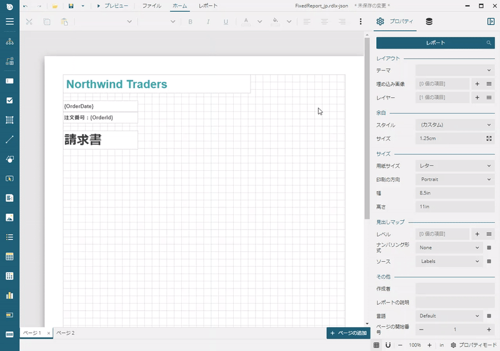Click the 作成者 text input field
Screen dimensions: 500x351
pyautogui.click(x=454, y=289)
